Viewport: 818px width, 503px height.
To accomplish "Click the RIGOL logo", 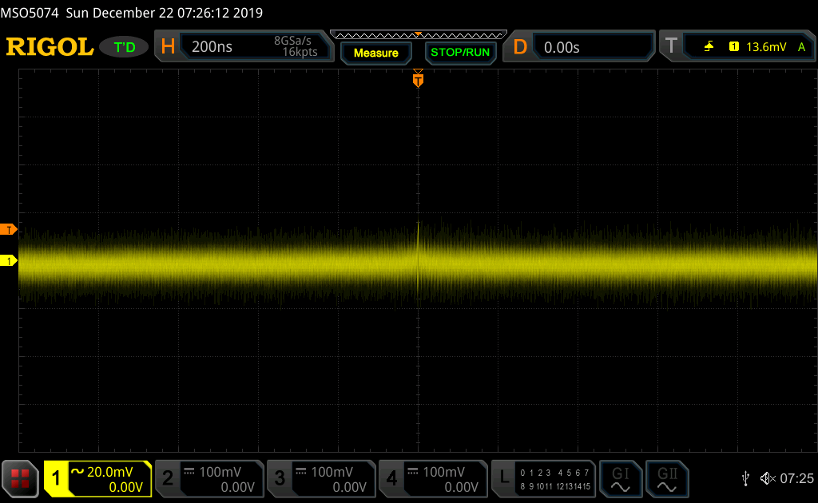I will point(50,47).
